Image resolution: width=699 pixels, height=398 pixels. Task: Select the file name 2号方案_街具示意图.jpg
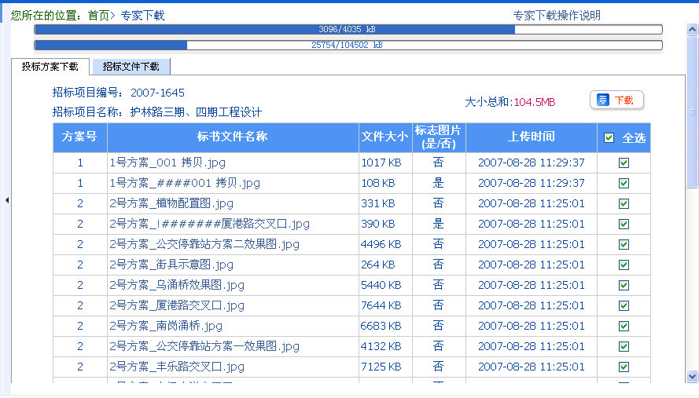(171, 265)
